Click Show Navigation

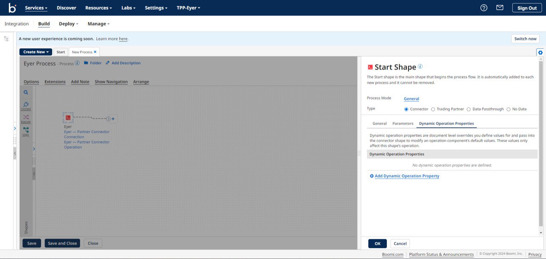click(x=111, y=82)
